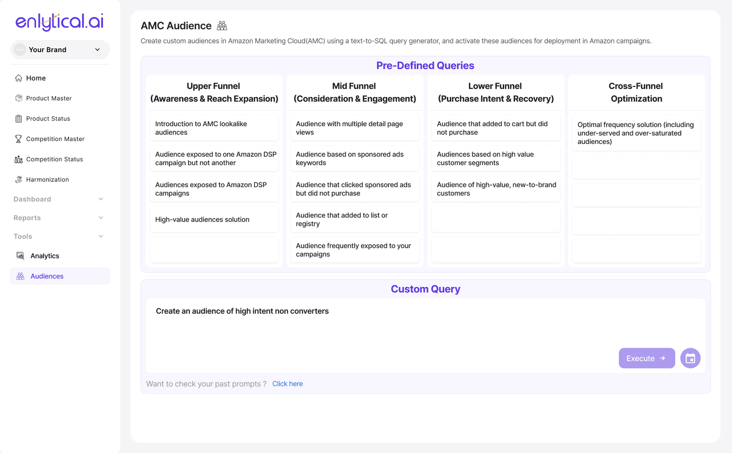Click Reports section label

pos(27,218)
